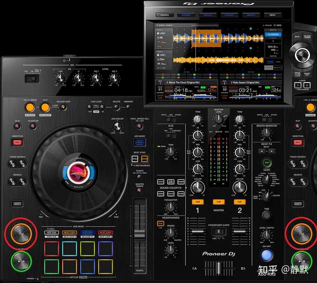Tap the green BEAT FX TAP button
This screenshot has height=283, width=317.
click(x=267, y=163)
